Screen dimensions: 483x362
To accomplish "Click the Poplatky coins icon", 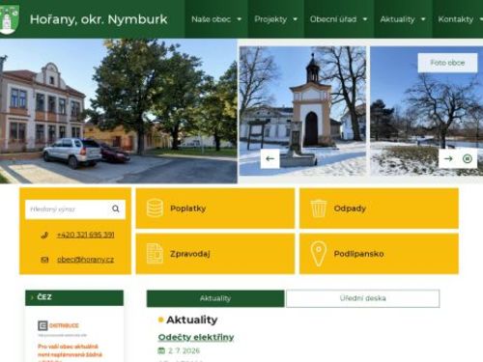I will pos(155,209).
